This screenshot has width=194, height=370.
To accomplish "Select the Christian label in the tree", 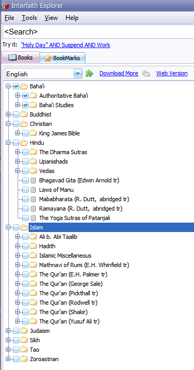I will click(41, 124).
